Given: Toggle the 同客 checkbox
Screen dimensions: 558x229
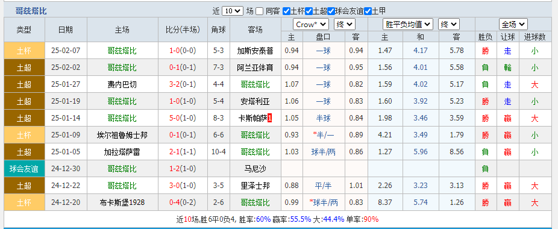Looking at the screenshot, I should click(260, 11).
